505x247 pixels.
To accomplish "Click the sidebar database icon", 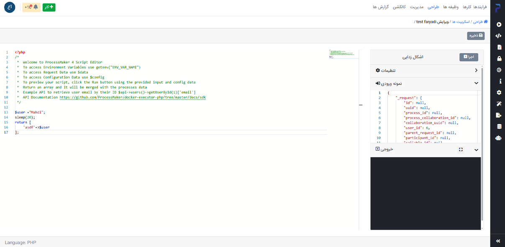I will click(499, 127).
